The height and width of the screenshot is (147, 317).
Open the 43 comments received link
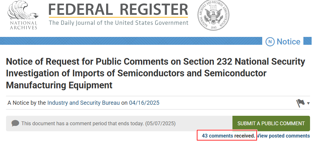tap(228, 136)
